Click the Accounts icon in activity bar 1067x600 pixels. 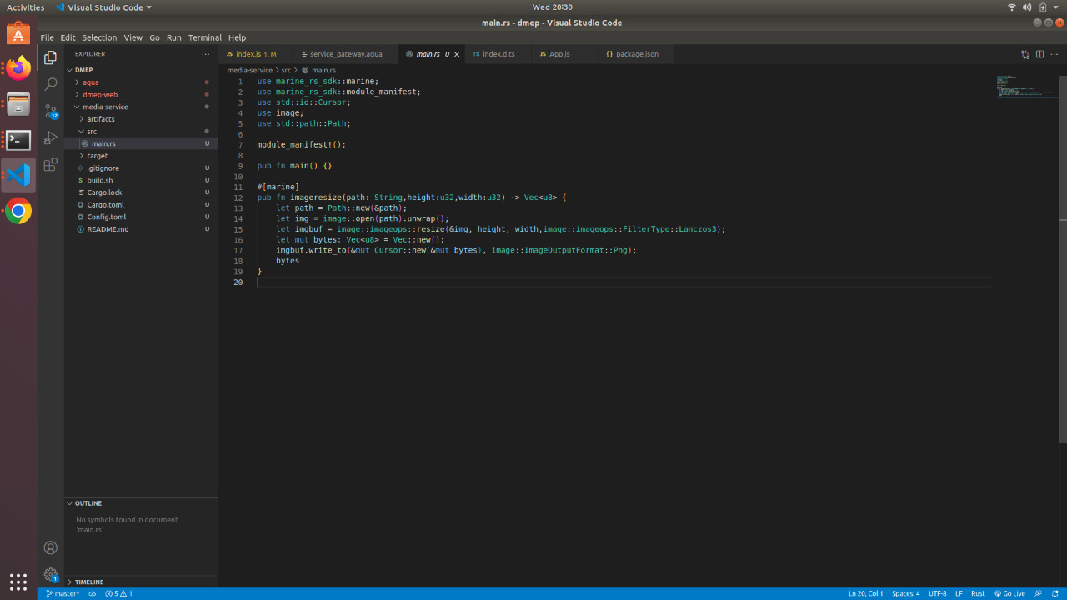[x=50, y=547]
